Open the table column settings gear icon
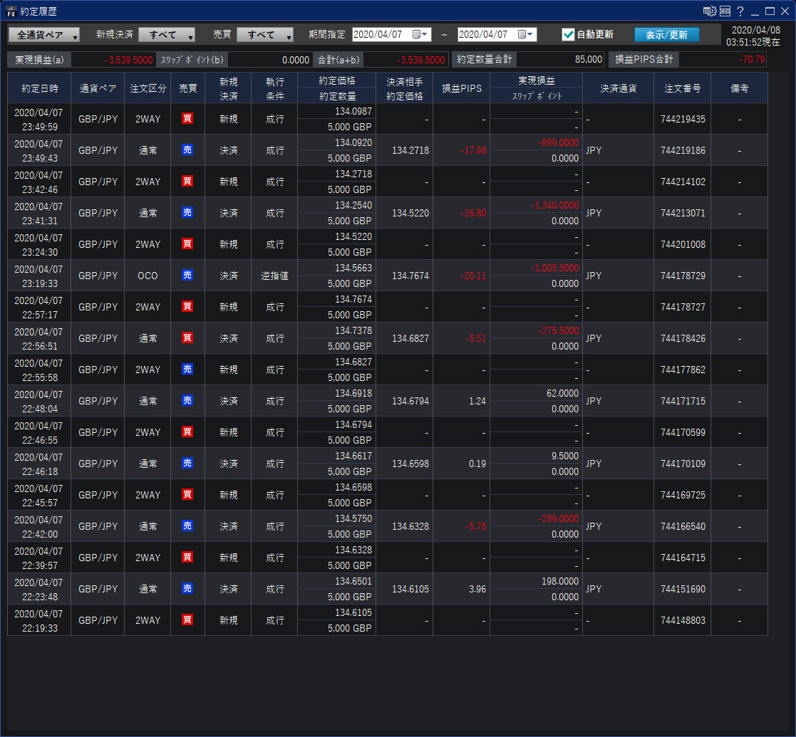The image size is (796, 737). coord(709,11)
